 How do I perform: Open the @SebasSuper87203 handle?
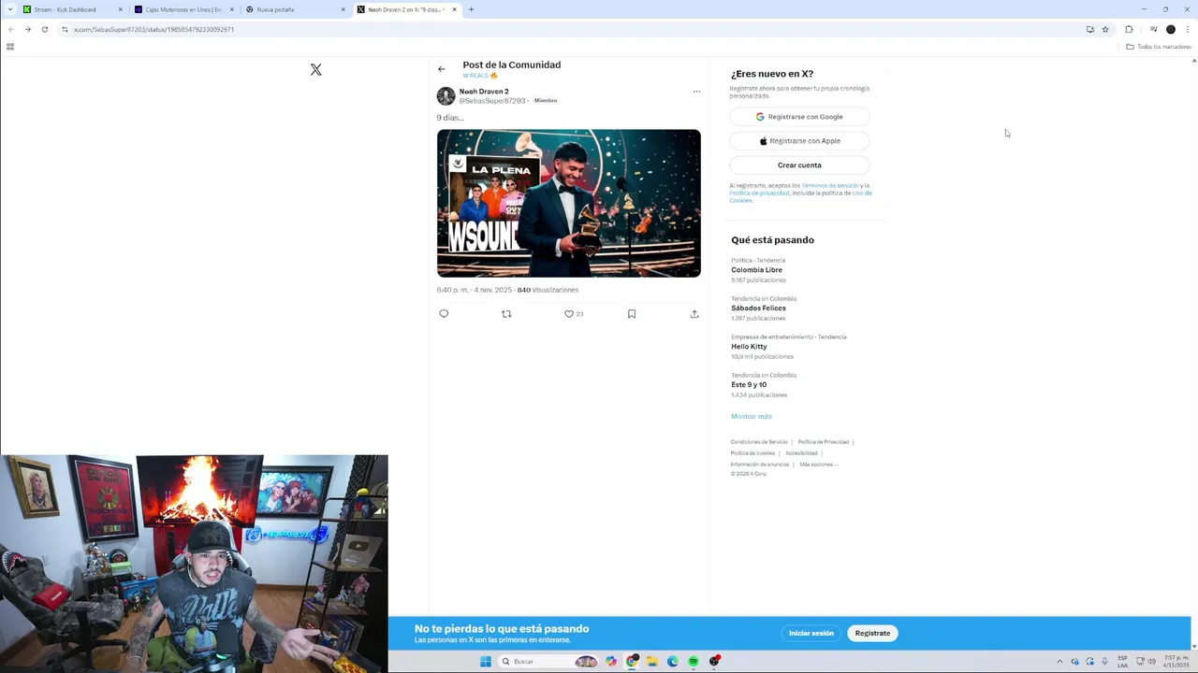(491, 101)
